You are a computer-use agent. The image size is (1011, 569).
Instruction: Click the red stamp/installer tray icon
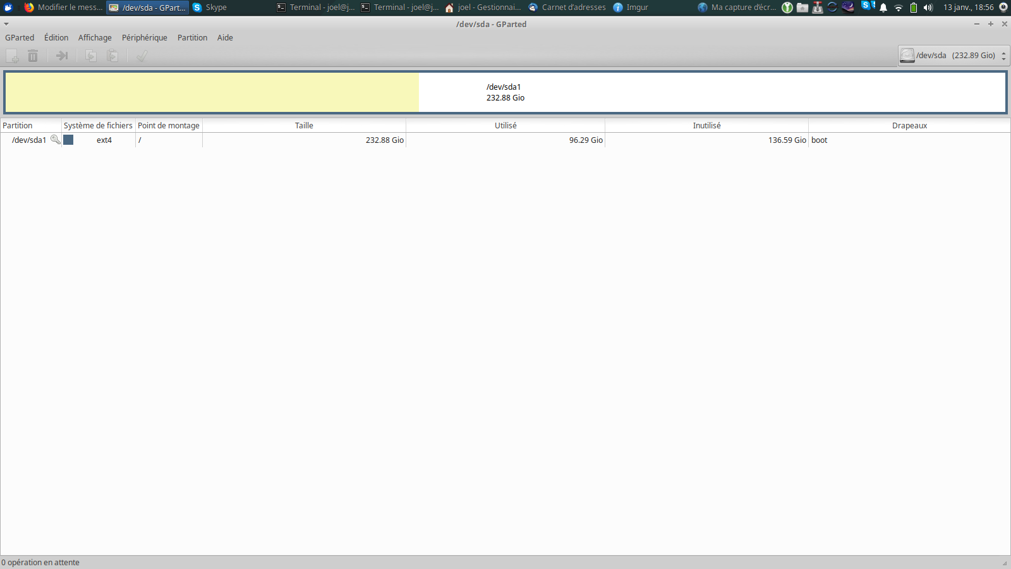click(x=818, y=8)
